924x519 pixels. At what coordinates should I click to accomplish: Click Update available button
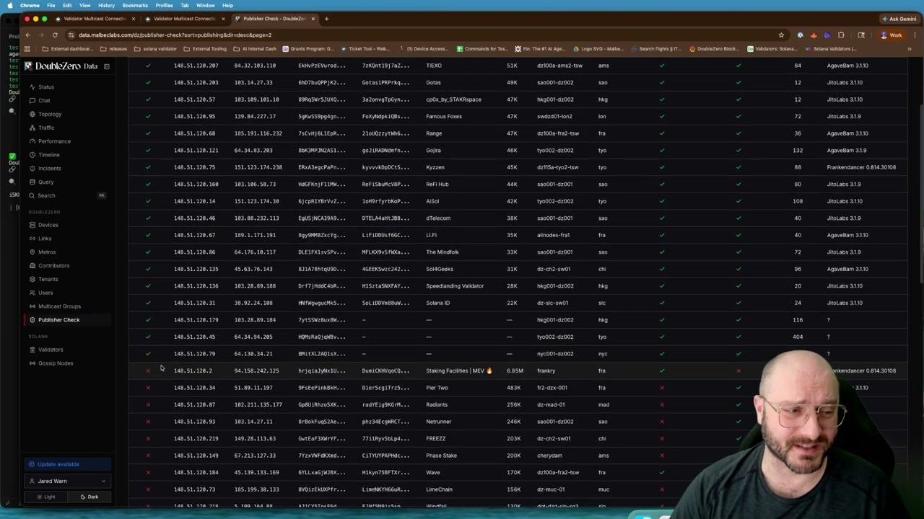[x=68, y=464]
